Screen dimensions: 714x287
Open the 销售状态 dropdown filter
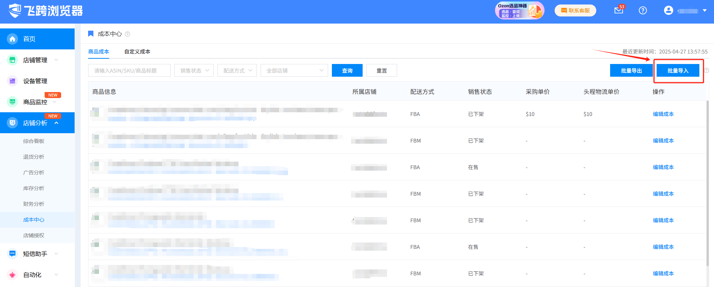click(194, 70)
